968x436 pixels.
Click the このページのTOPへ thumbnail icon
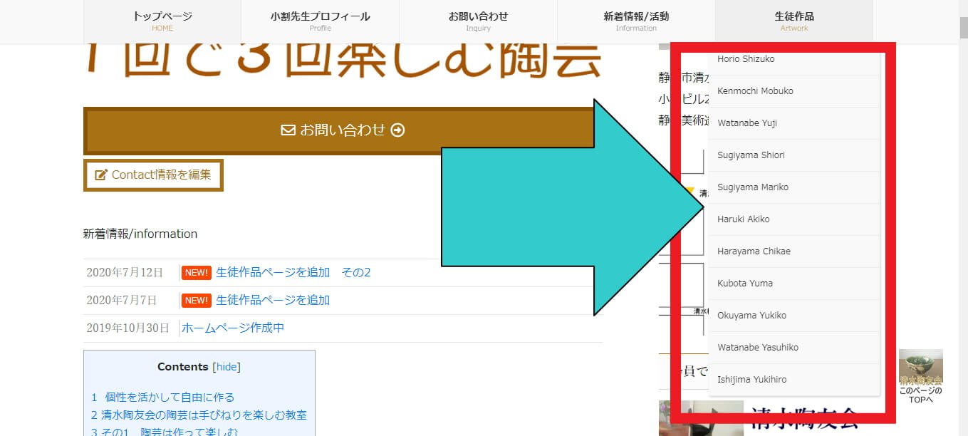[920, 375]
